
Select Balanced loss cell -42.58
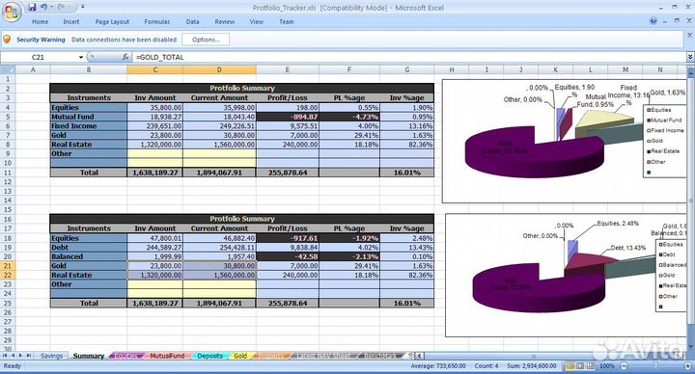(x=288, y=256)
